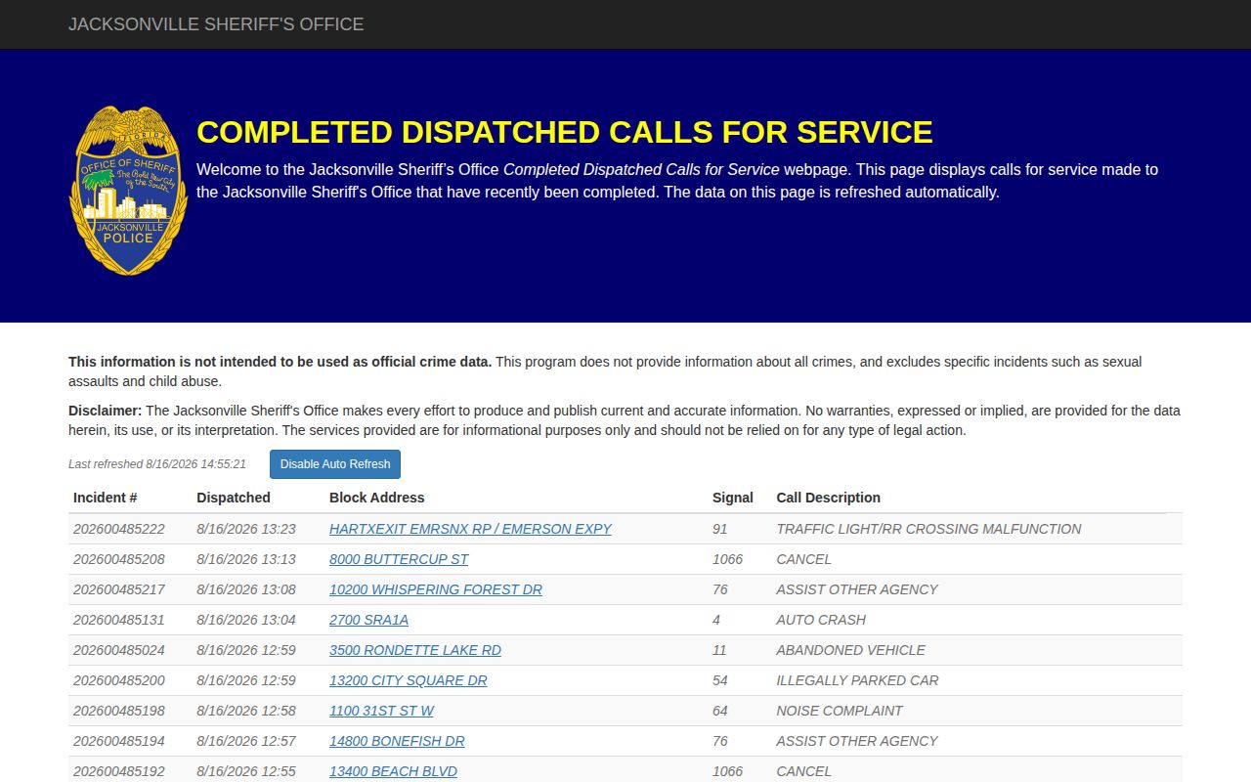The width and height of the screenshot is (1251, 782).
Task: Select incident number 202600485024
Action: pyautogui.click(x=119, y=650)
